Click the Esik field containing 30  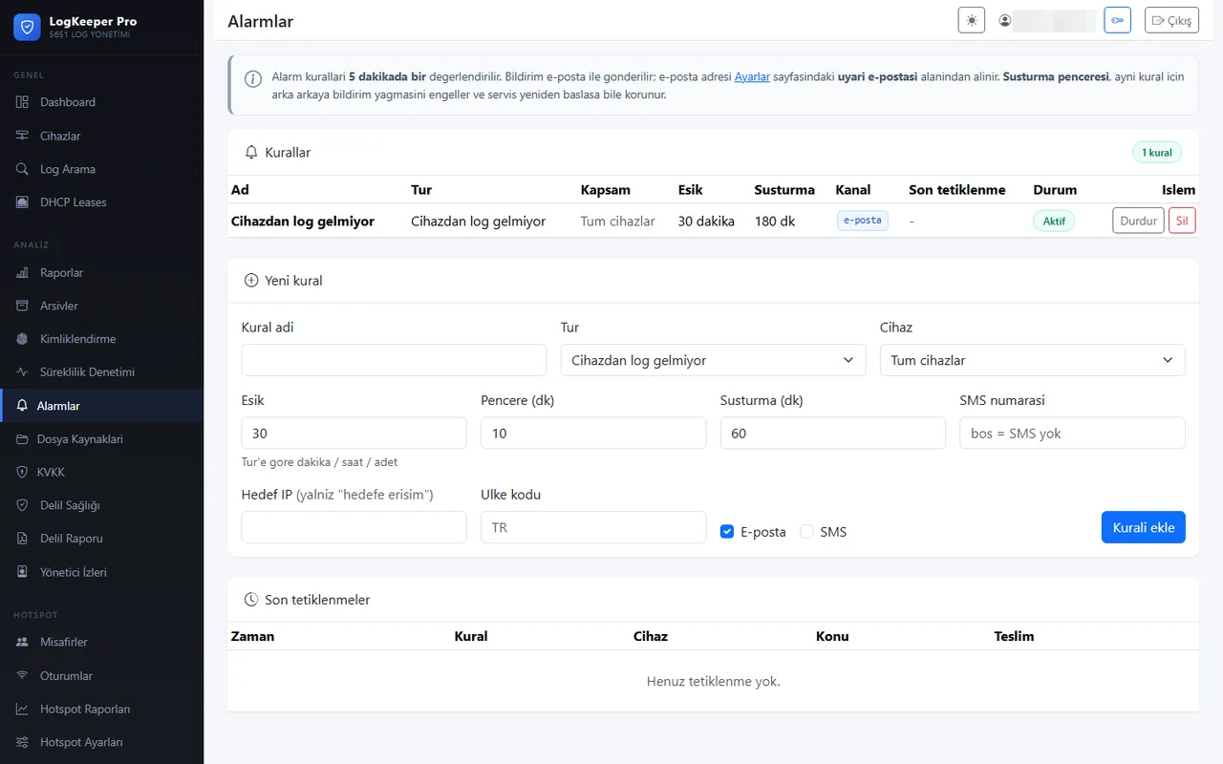click(x=354, y=433)
